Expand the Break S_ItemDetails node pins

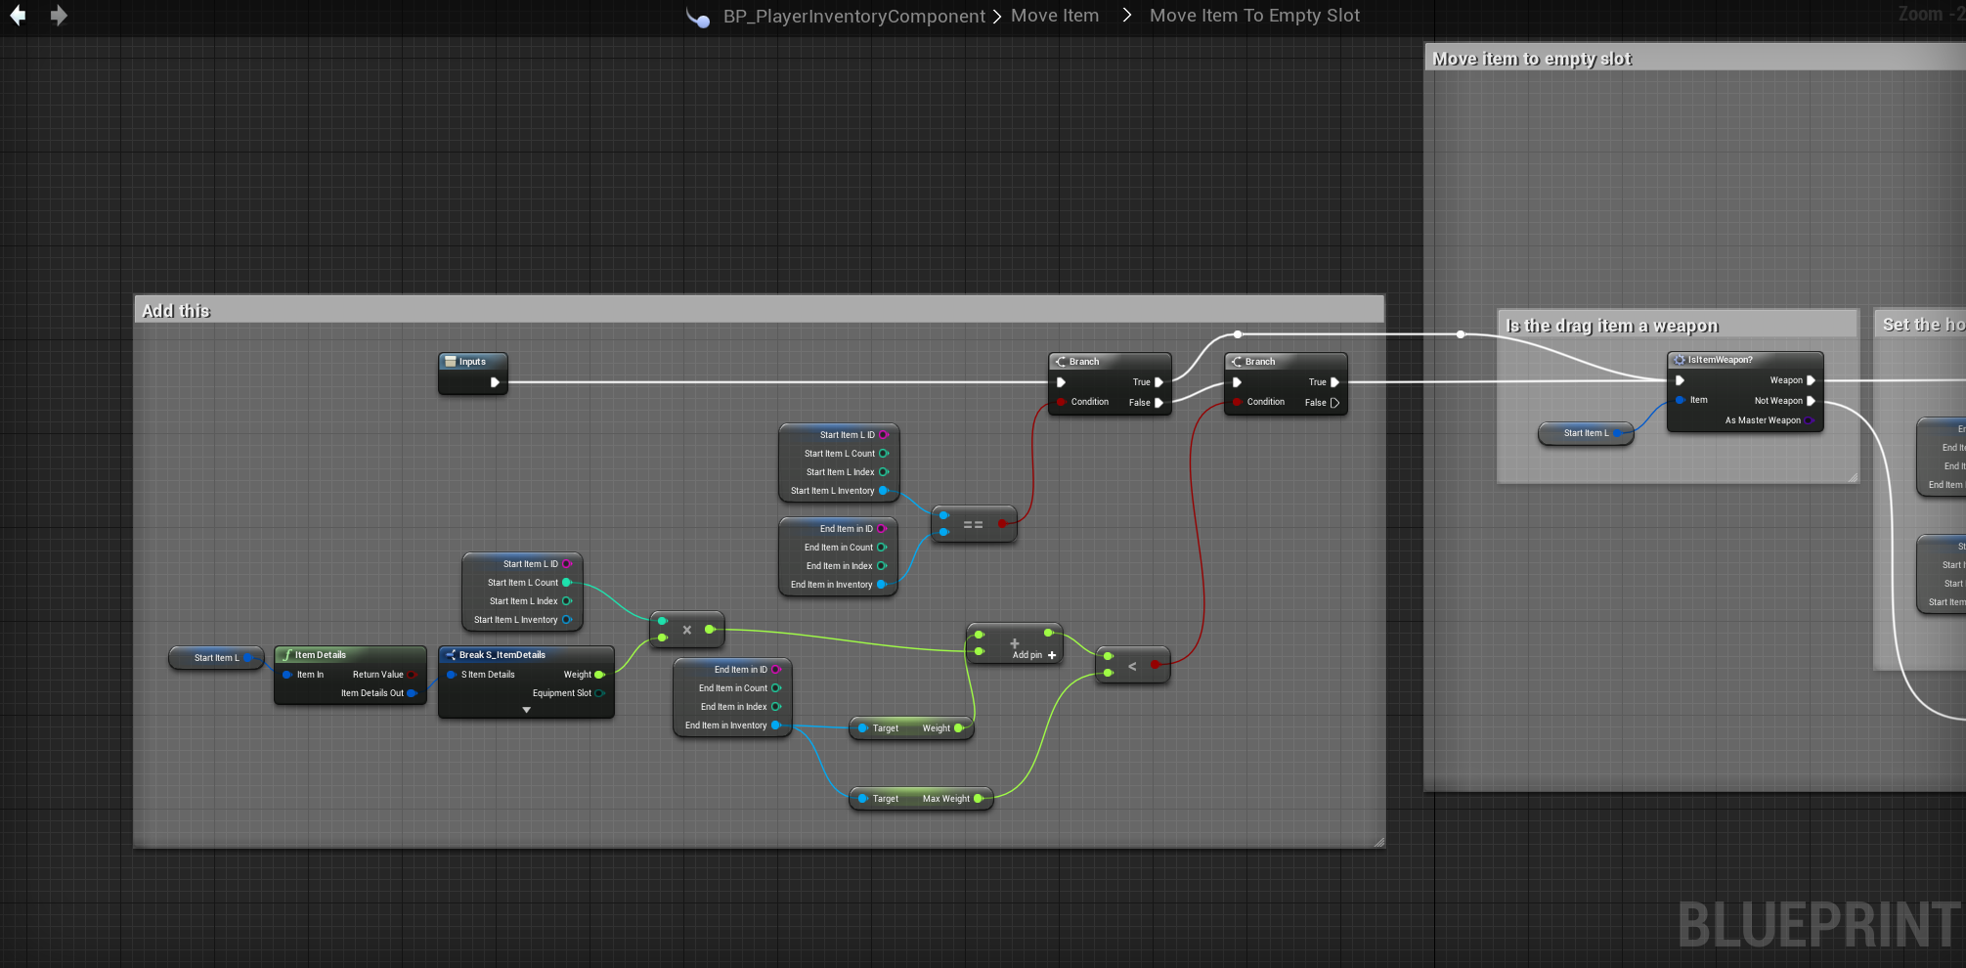tap(527, 710)
